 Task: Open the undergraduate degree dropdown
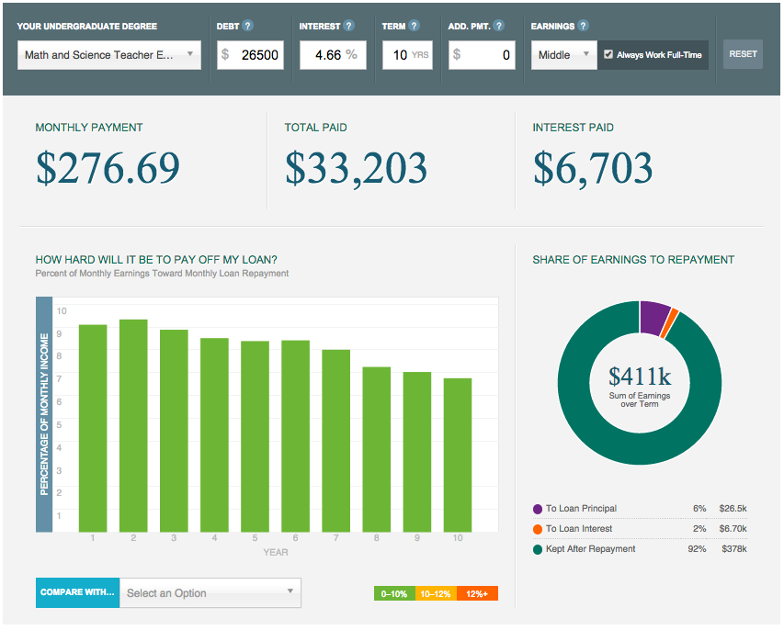click(x=108, y=55)
